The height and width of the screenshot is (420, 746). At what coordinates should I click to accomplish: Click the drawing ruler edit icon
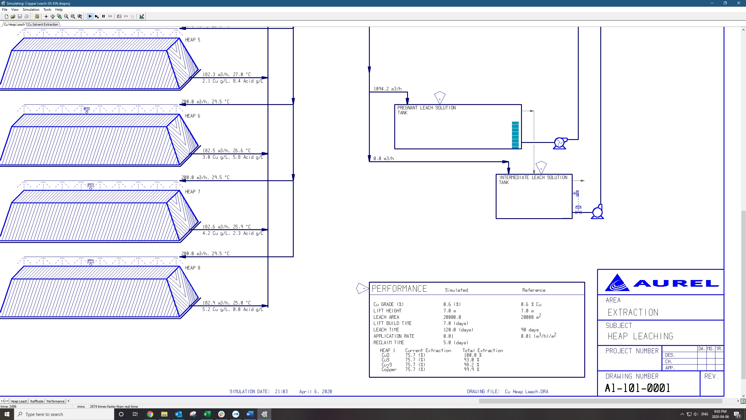(142, 16)
